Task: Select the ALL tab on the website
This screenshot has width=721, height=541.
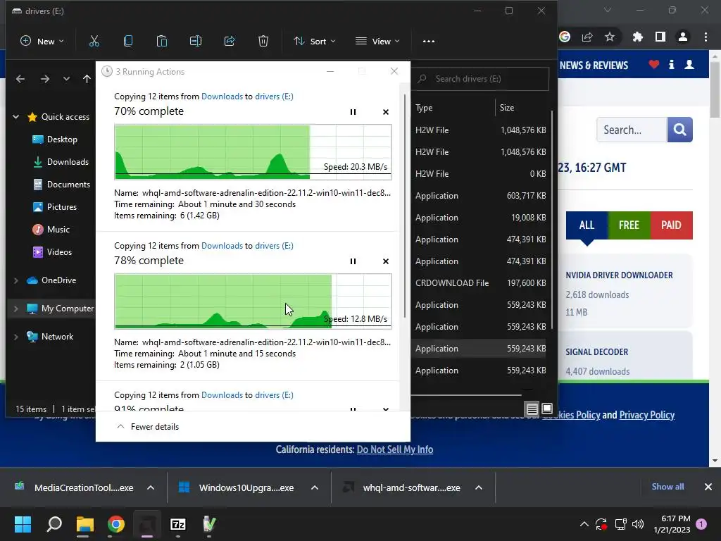Action: point(587,225)
